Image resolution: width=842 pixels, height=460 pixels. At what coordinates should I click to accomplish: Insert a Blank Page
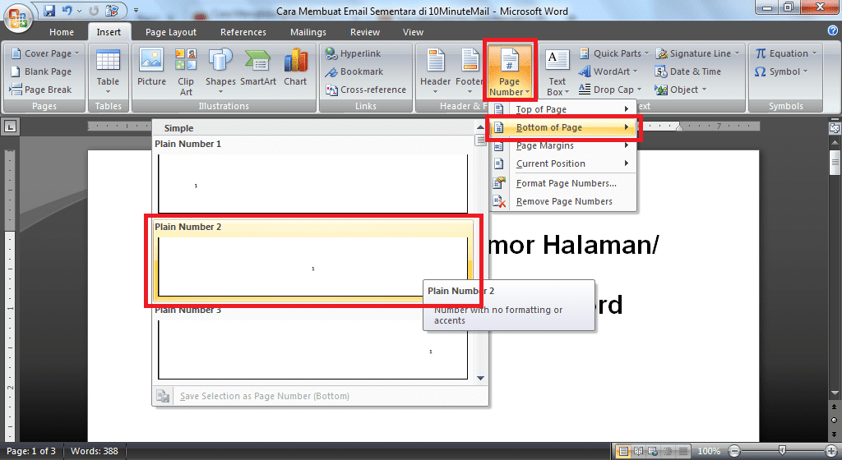pyautogui.click(x=41, y=71)
